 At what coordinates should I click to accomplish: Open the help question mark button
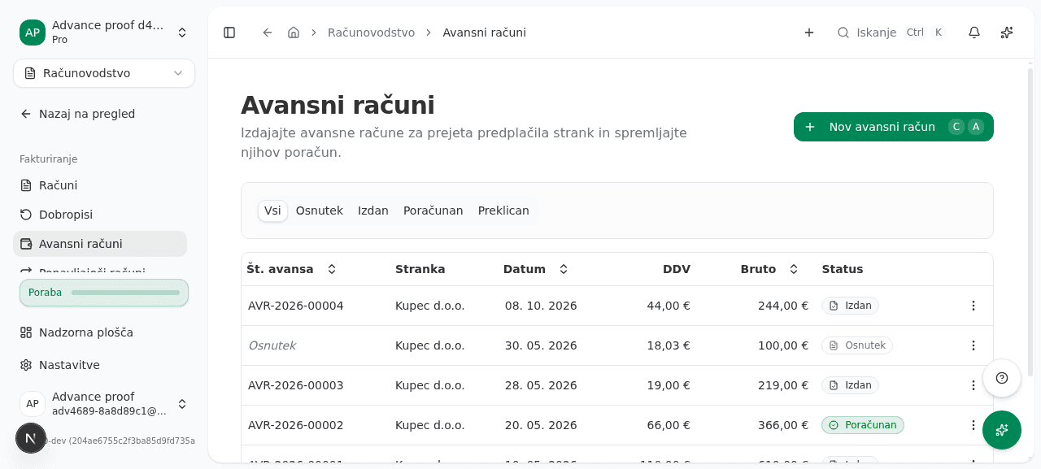tap(1002, 378)
